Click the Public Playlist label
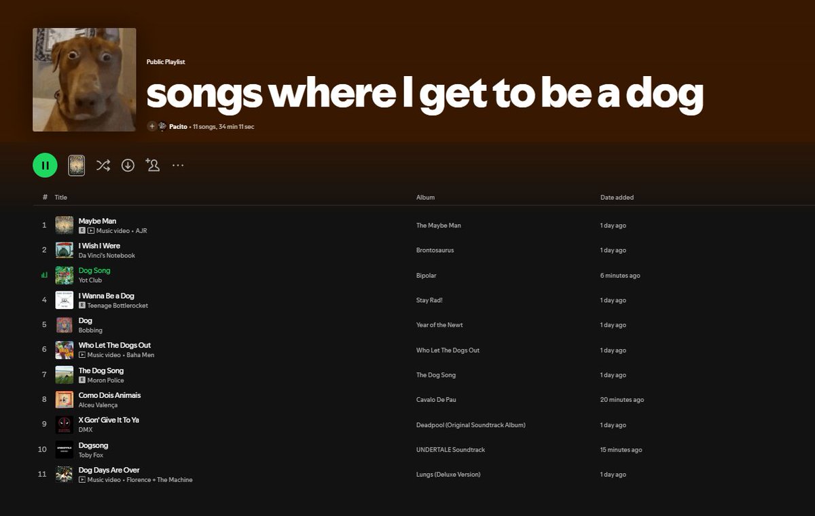815x516 pixels. pyautogui.click(x=166, y=62)
